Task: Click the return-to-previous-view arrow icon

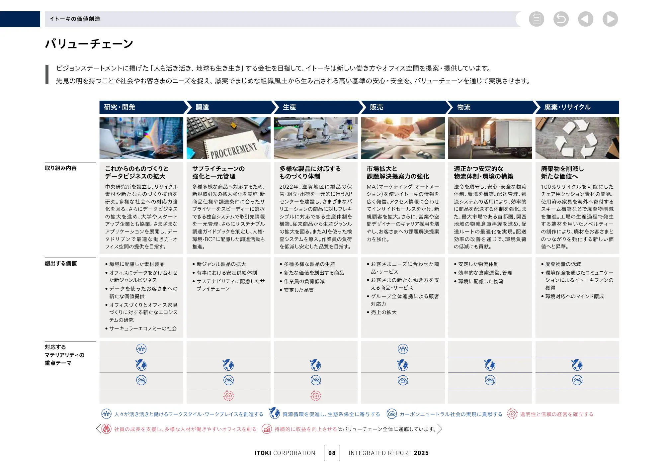Action: [561, 19]
